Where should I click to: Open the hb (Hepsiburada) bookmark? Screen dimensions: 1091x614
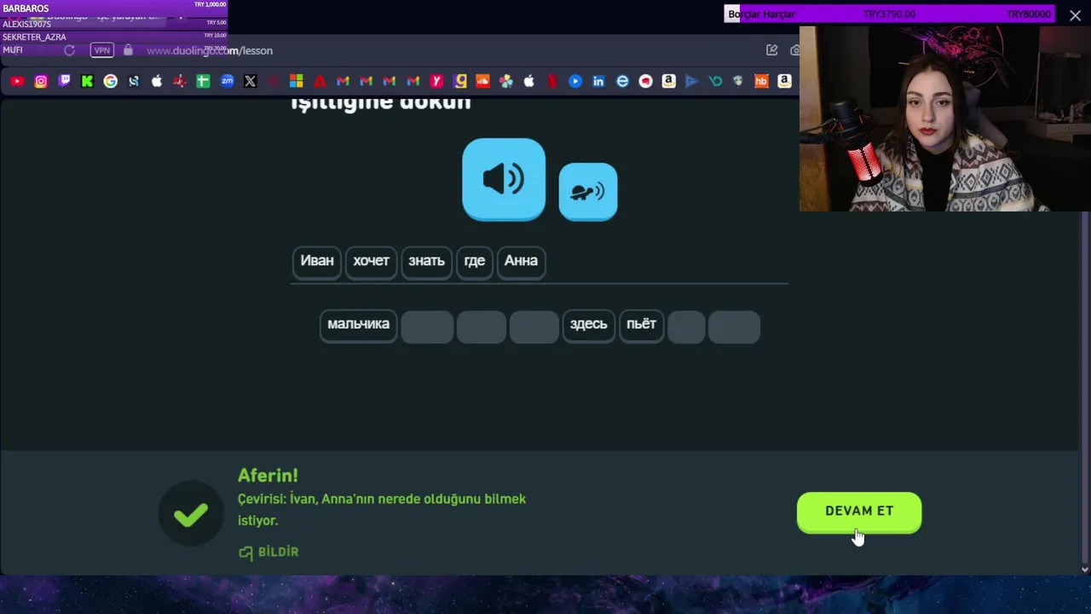pyautogui.click(x=761, y=81)
